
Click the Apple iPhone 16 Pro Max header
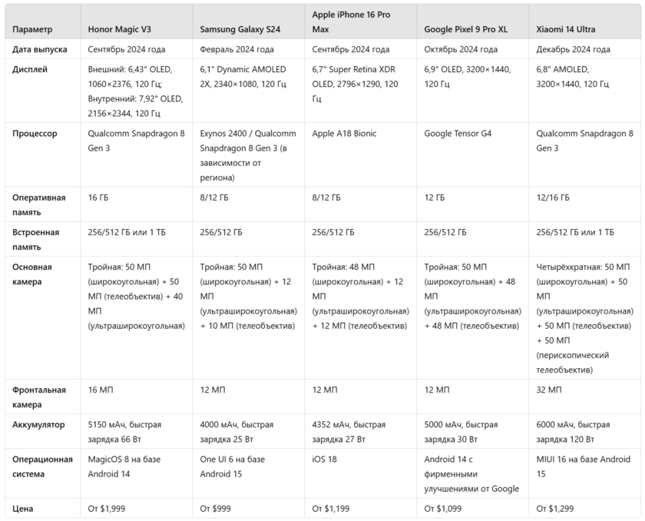point(352,22)
